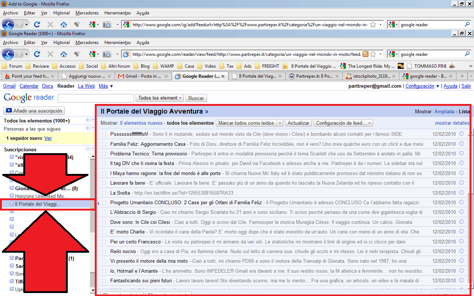
Task: Go home in the Add to Google window
Action: [x=64, y=24]
